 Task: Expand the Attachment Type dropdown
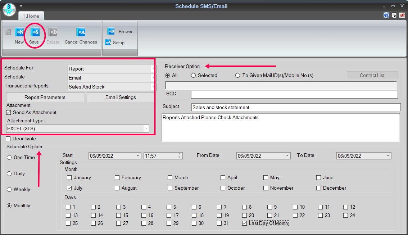[x=146, y=129]
